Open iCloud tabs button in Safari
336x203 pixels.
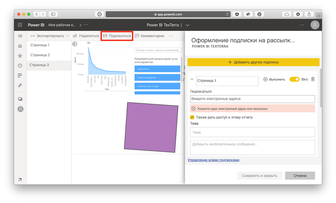pos(287,14)
